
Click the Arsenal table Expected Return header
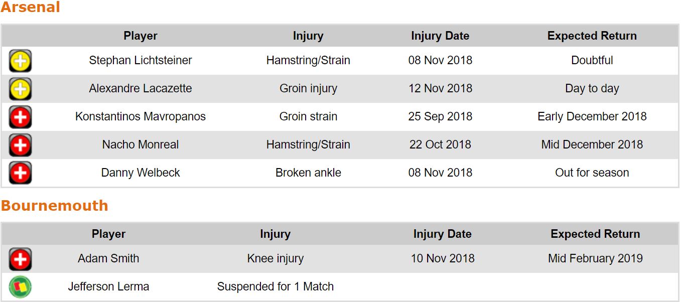(592, 36)
